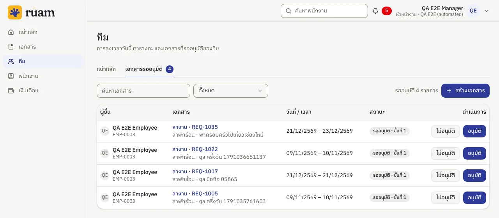This screenshot has width=499, height=218.
Task: Open เอกสาร sidebar menu item
Action: point(44,47)
